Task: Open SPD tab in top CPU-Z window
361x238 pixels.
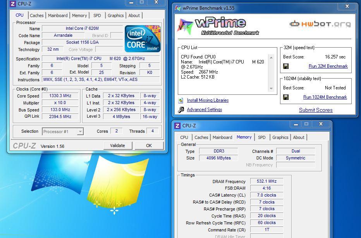Action: 97,15
